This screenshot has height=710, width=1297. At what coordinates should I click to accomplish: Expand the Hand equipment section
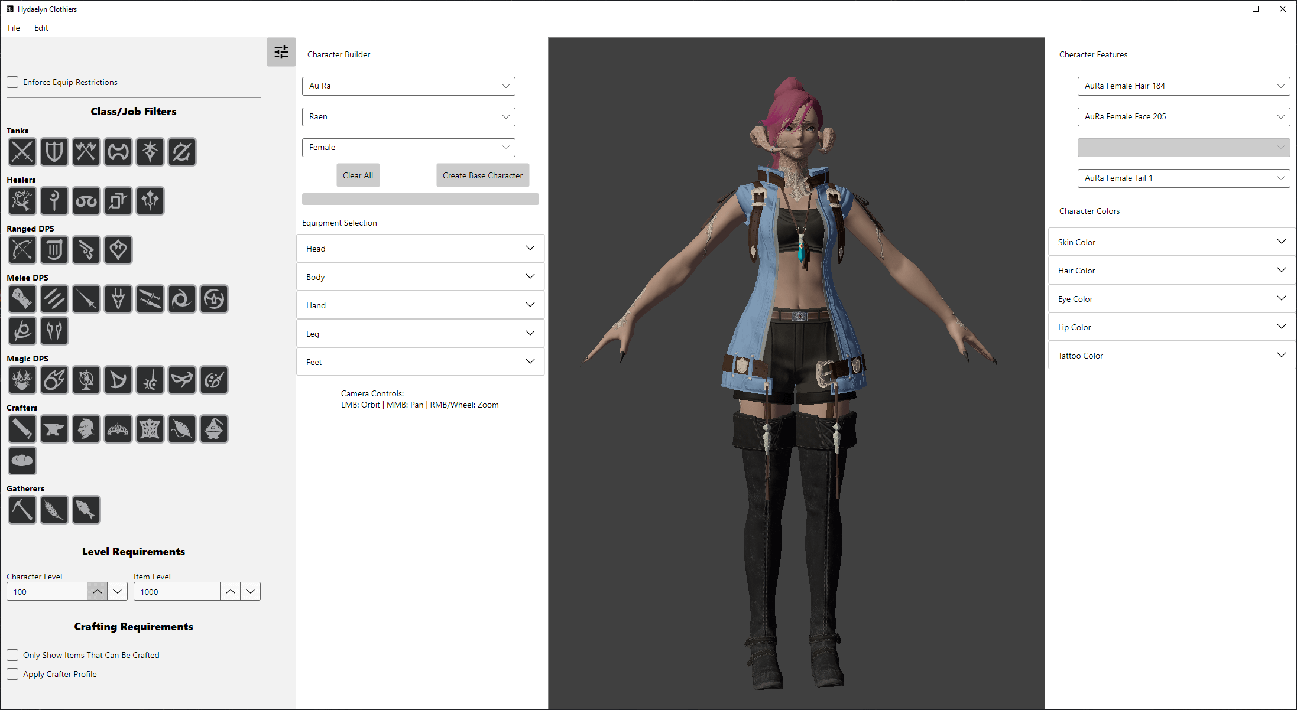tap(420, 305)
